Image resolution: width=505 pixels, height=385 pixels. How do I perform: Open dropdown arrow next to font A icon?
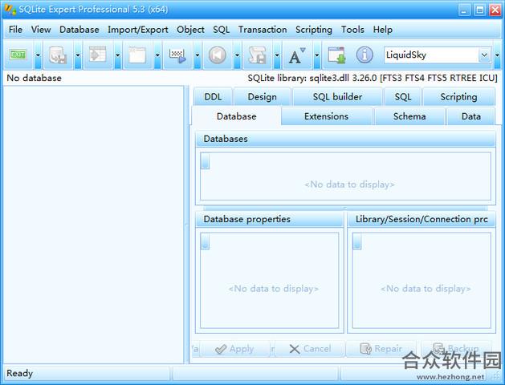pos(317,55)
